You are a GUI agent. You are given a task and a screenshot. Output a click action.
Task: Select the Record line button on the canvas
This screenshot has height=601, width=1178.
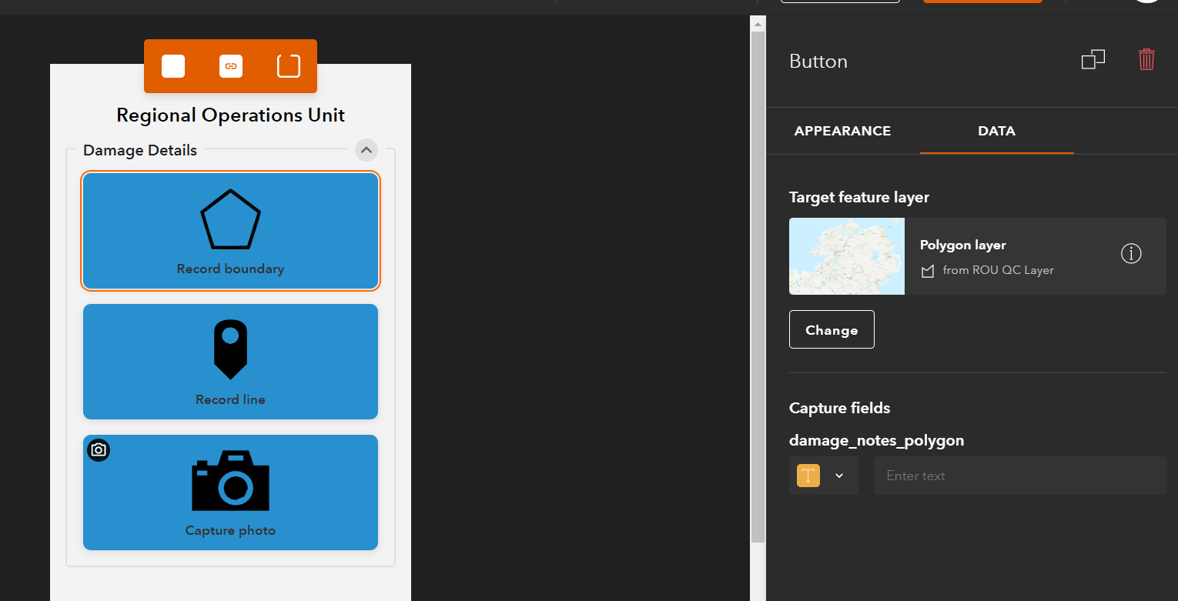tap(230, 362)
